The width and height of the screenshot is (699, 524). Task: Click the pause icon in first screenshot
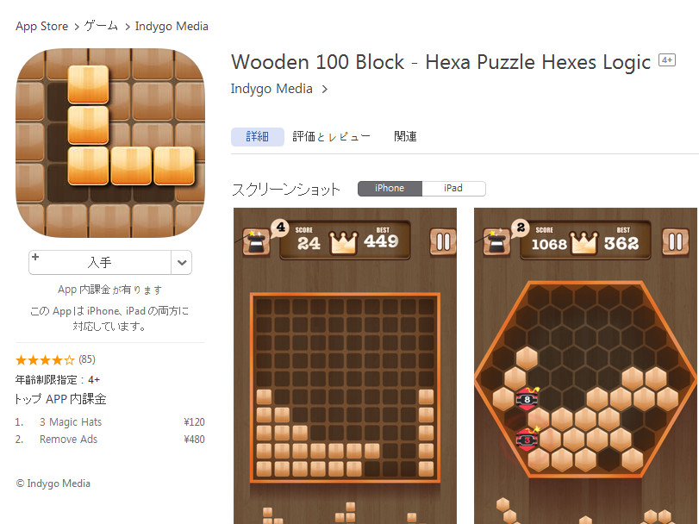click(x=443, y=242)
